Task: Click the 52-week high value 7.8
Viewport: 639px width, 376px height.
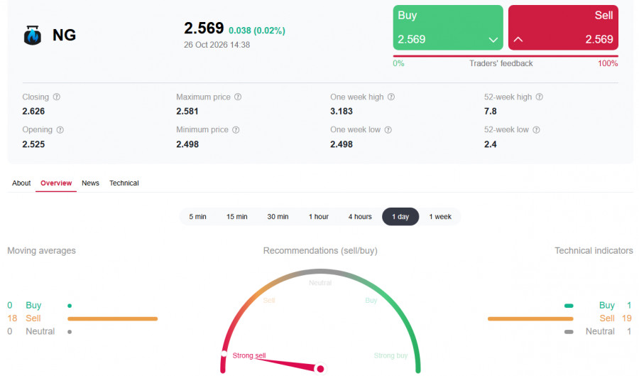Action: [490, 112]
